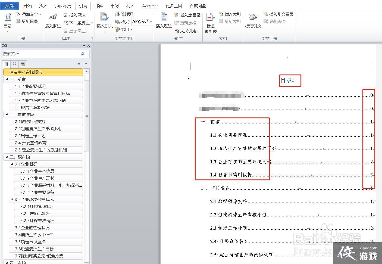Show page thumbnails view in navigation pane

pos(14,64)
